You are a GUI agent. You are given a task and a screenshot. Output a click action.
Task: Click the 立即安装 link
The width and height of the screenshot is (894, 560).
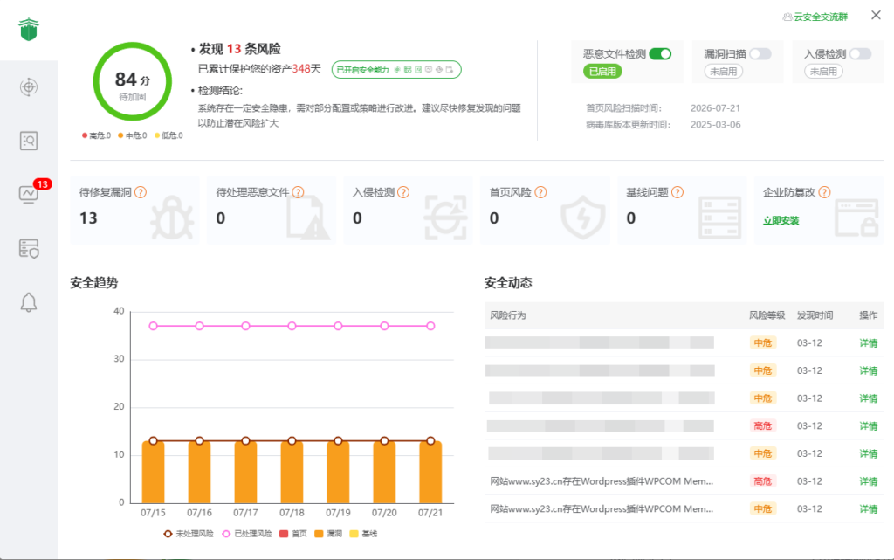[x=781, y=221]
